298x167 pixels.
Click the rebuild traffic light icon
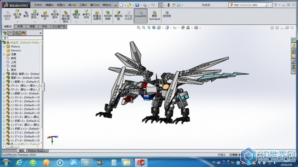pos(168,5)
